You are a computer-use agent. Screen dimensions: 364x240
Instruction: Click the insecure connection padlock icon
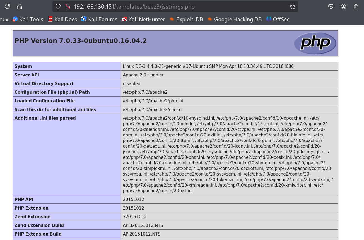(x=67, y=6)
